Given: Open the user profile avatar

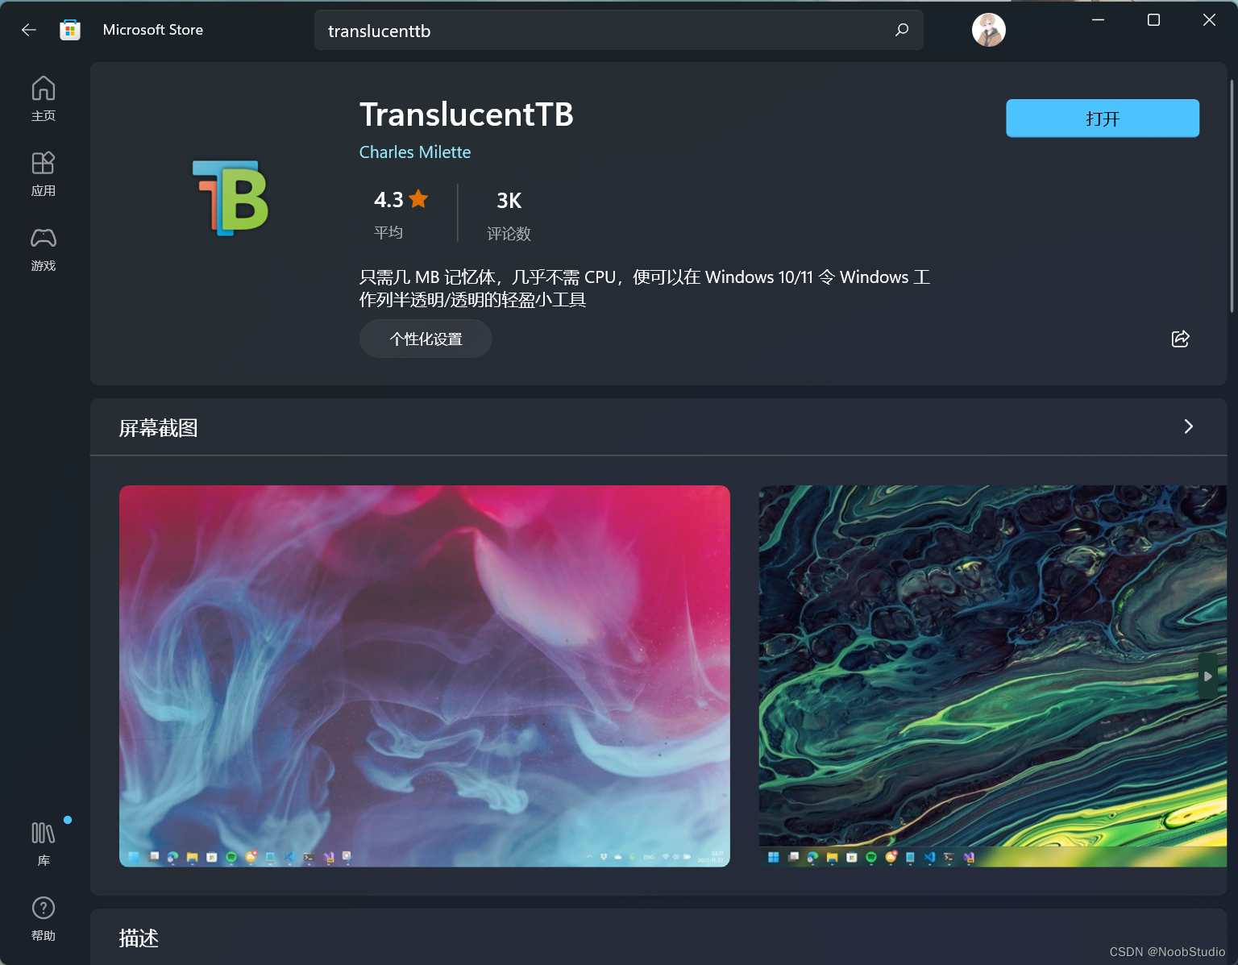Looking at the screenshot, I should pos(988,30).
